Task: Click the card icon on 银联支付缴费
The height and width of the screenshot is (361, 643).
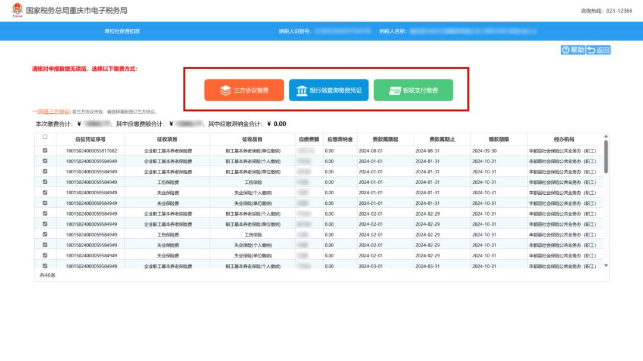Action: coord(394,91)
